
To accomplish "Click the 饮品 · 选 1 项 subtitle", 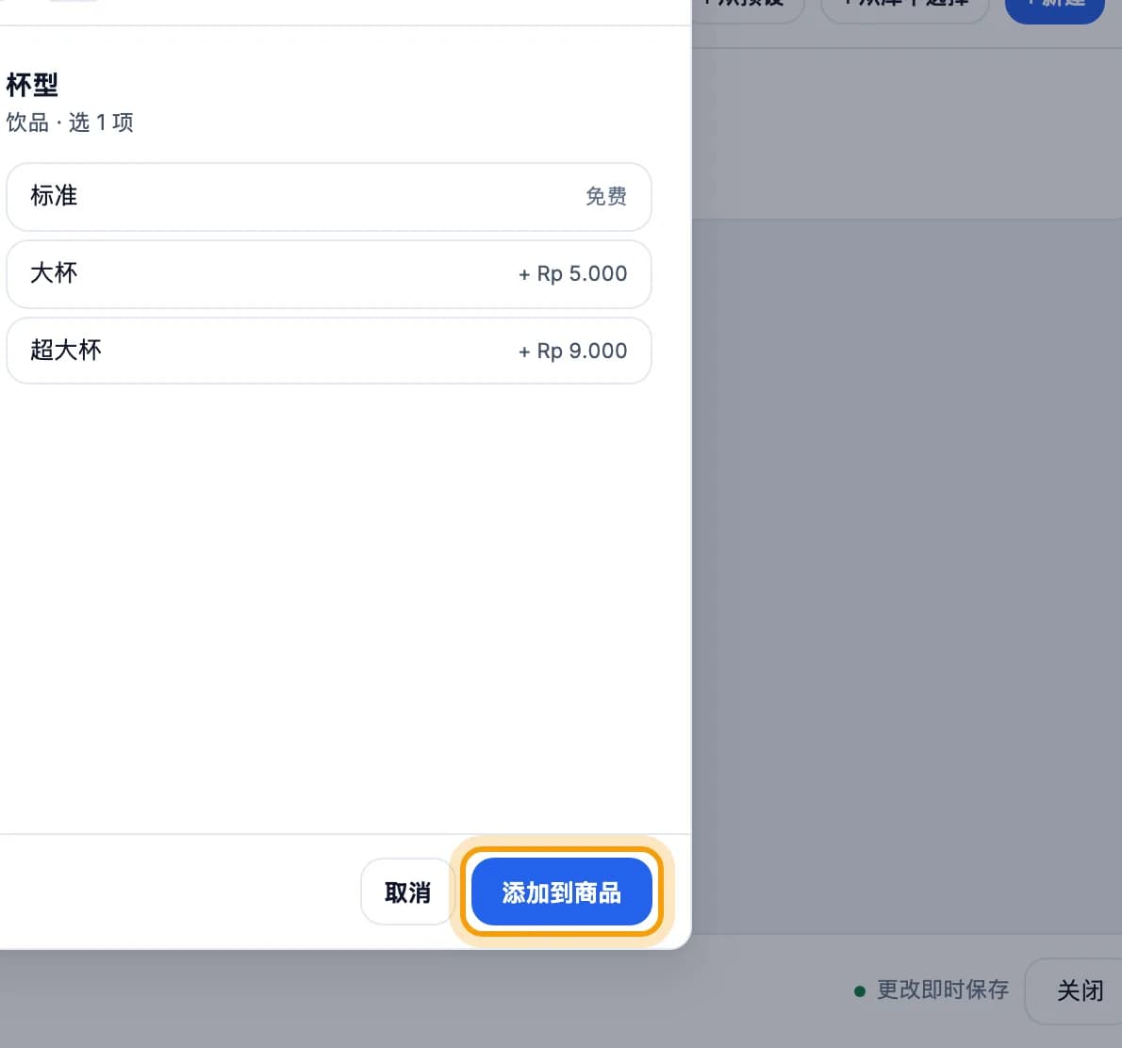I will [70, 123].
